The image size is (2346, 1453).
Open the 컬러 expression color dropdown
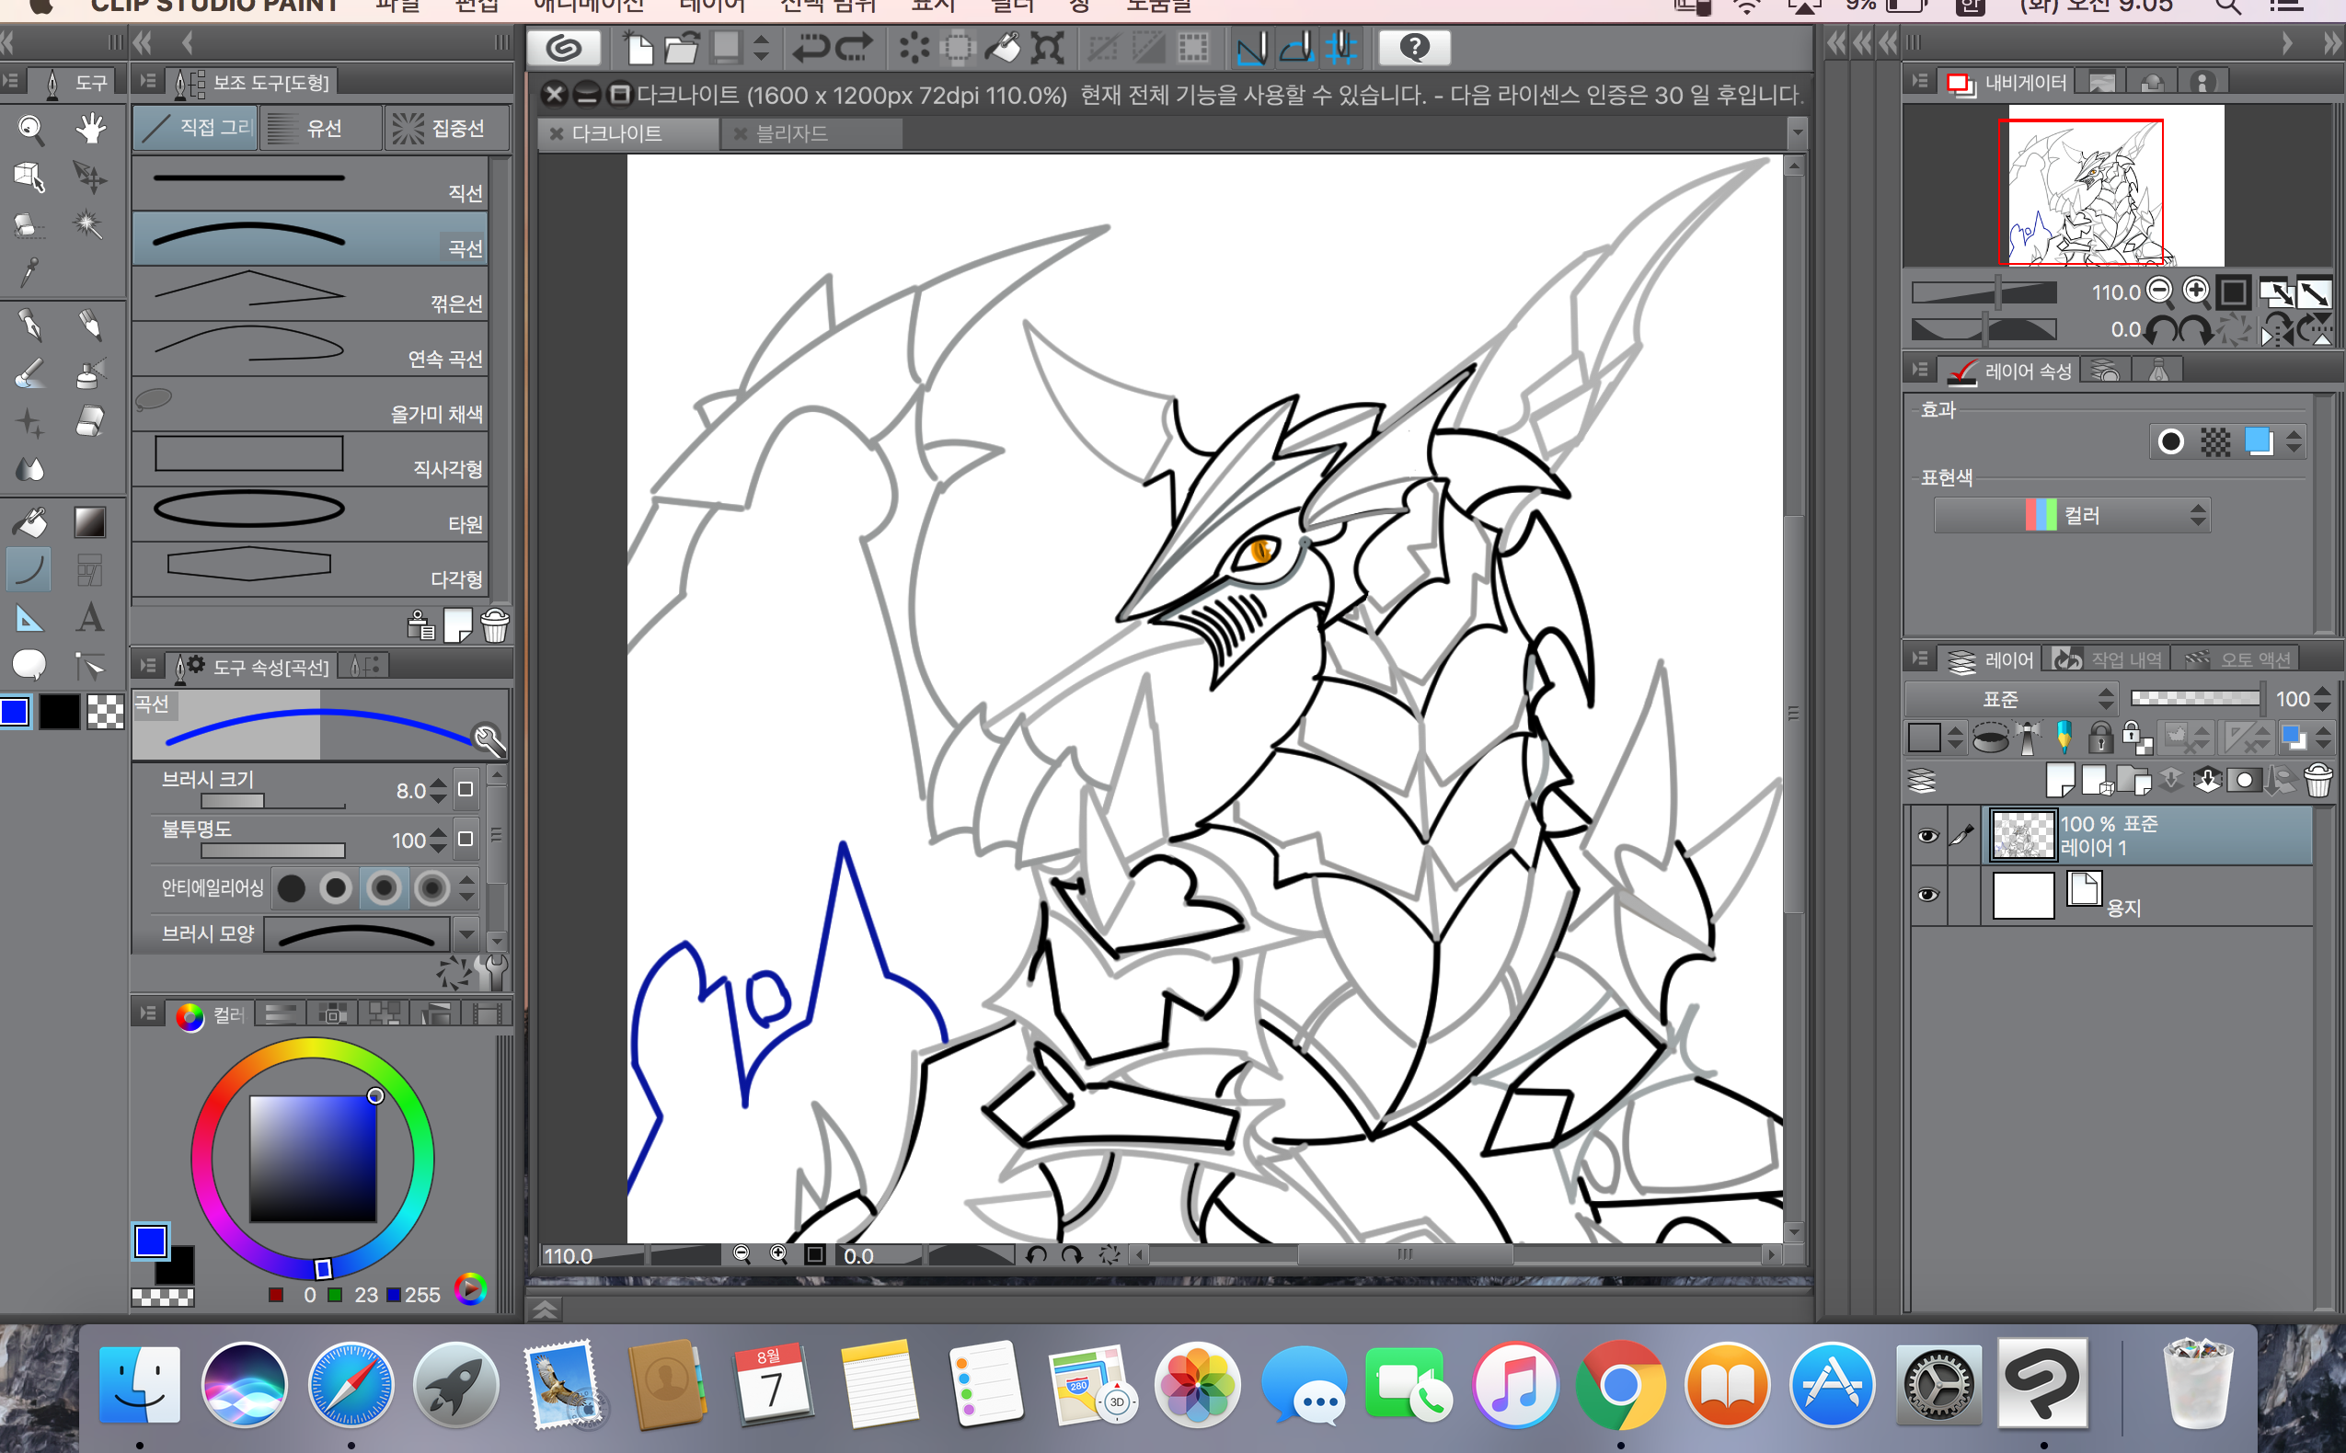(2071, 516)
